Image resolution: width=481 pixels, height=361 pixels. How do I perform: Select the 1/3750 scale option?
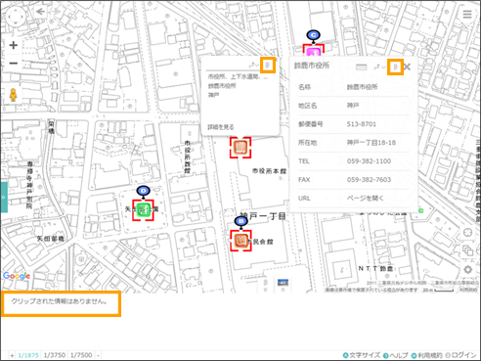(x=55, y=355)
